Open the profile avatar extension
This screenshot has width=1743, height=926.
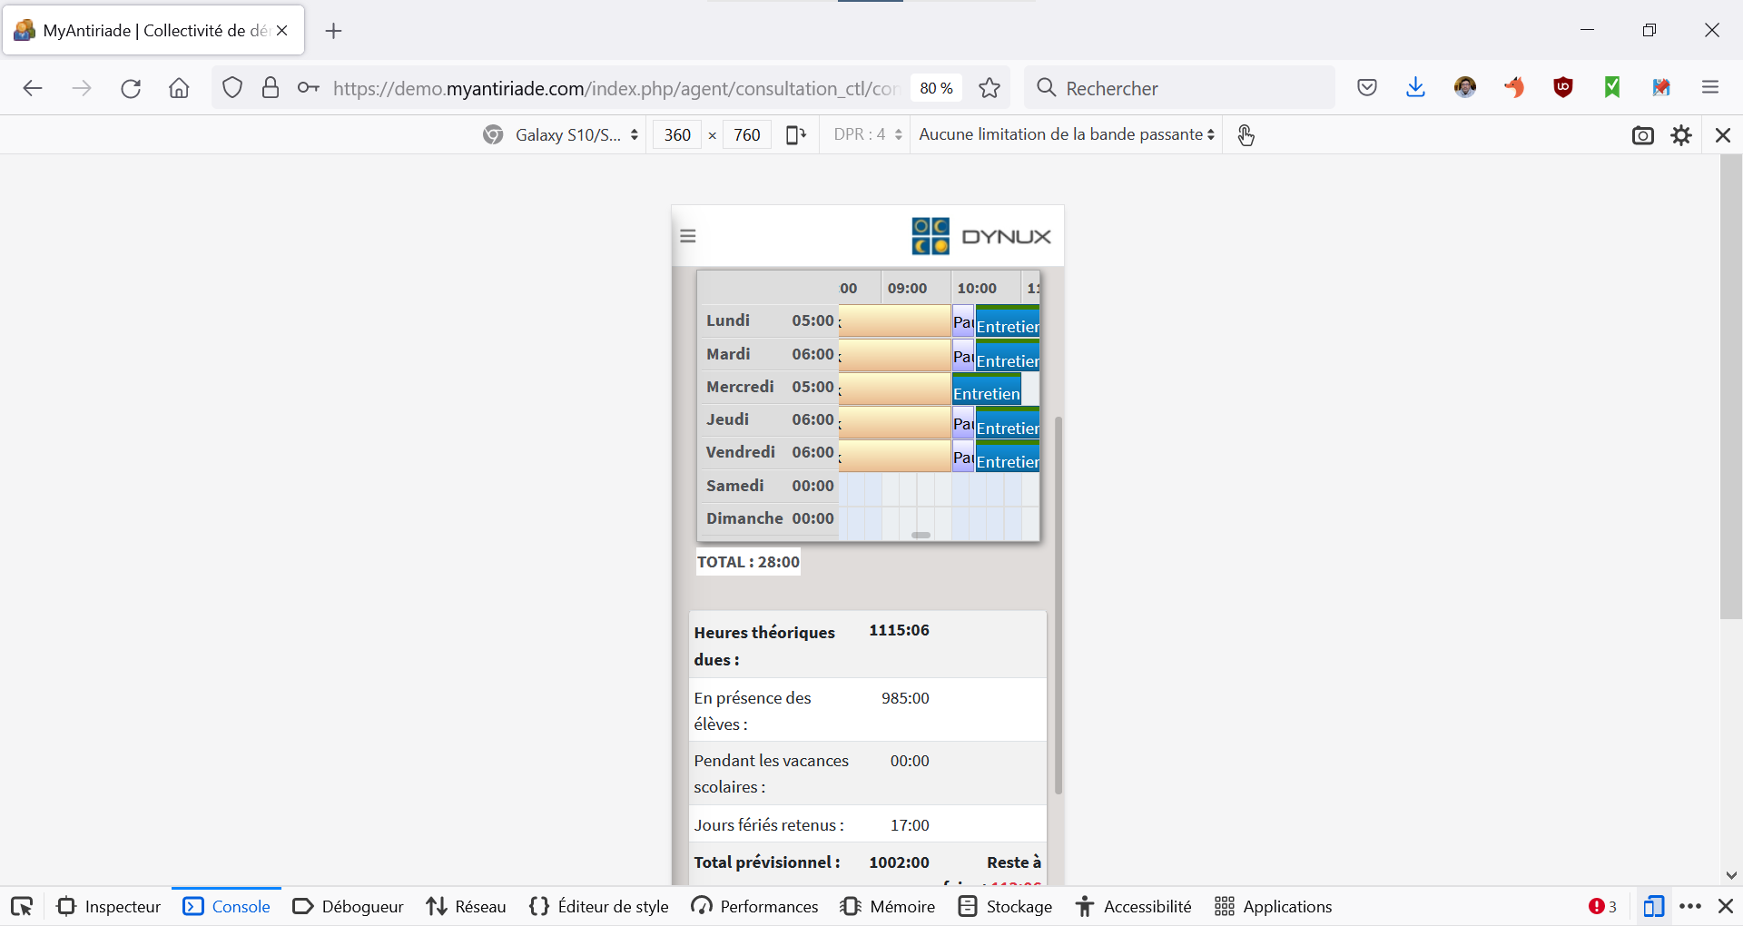pos(1465,87)
